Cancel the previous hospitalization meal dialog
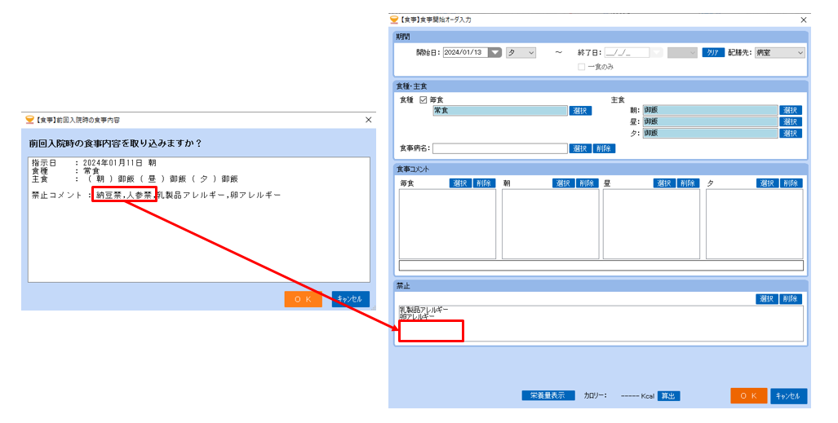 (x=351, y=299)
